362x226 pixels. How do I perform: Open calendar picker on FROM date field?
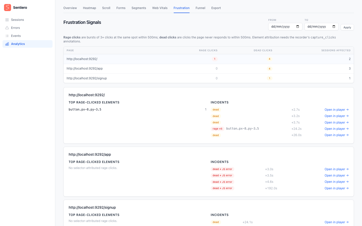298,27
